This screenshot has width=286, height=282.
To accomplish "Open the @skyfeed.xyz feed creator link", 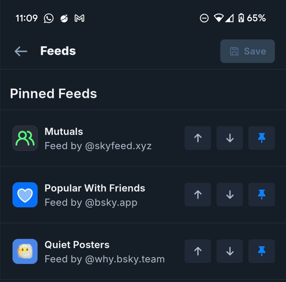I will point(98,146).
